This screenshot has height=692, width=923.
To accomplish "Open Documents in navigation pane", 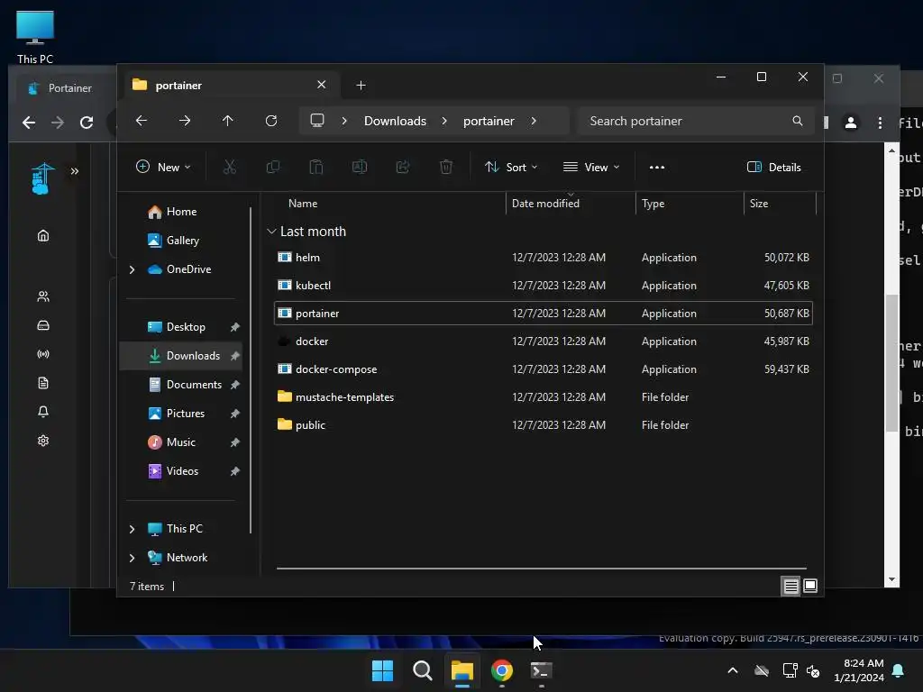I will click(x=180, y=385).
